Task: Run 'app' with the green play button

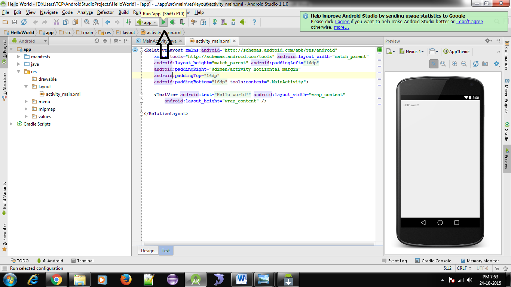Action: 163,22
